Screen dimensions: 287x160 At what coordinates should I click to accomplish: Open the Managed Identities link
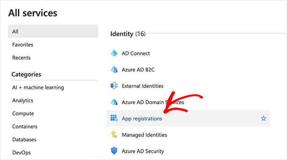click(x=144, y=135)
